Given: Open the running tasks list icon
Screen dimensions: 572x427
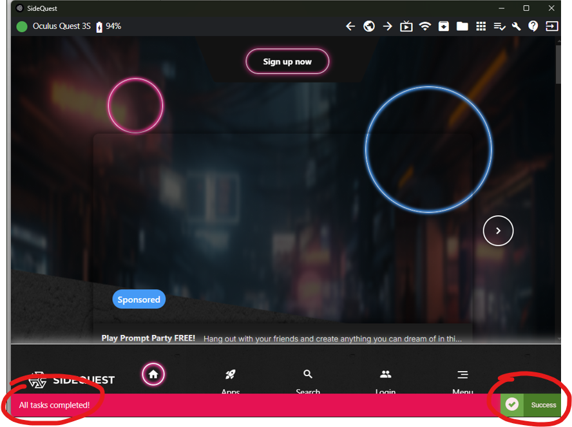Looking at the screenshot, I should pyautogui.click(x=499, y=26).
